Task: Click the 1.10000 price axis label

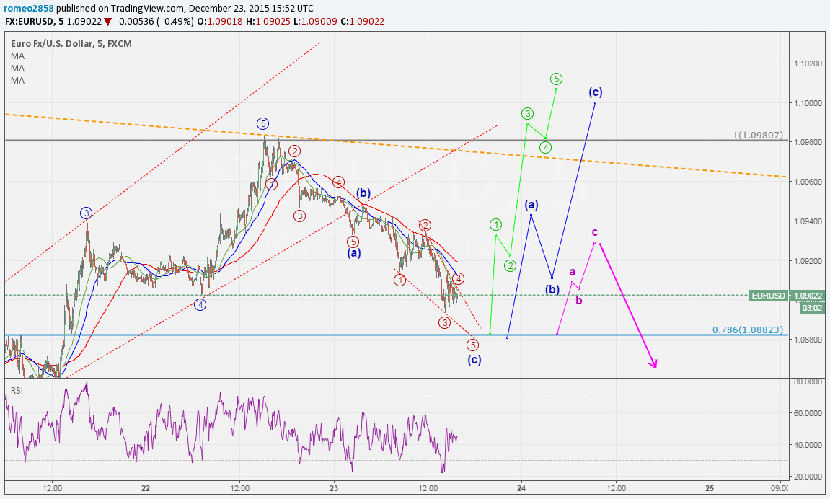Action: (x=808, y=102)
